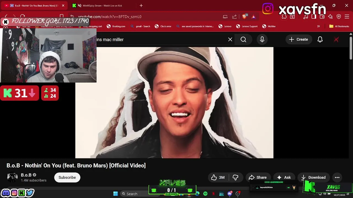Open Brave Shields lion icon
The image size is (353, 198).
pyautogui.click(x=244, y=16)
